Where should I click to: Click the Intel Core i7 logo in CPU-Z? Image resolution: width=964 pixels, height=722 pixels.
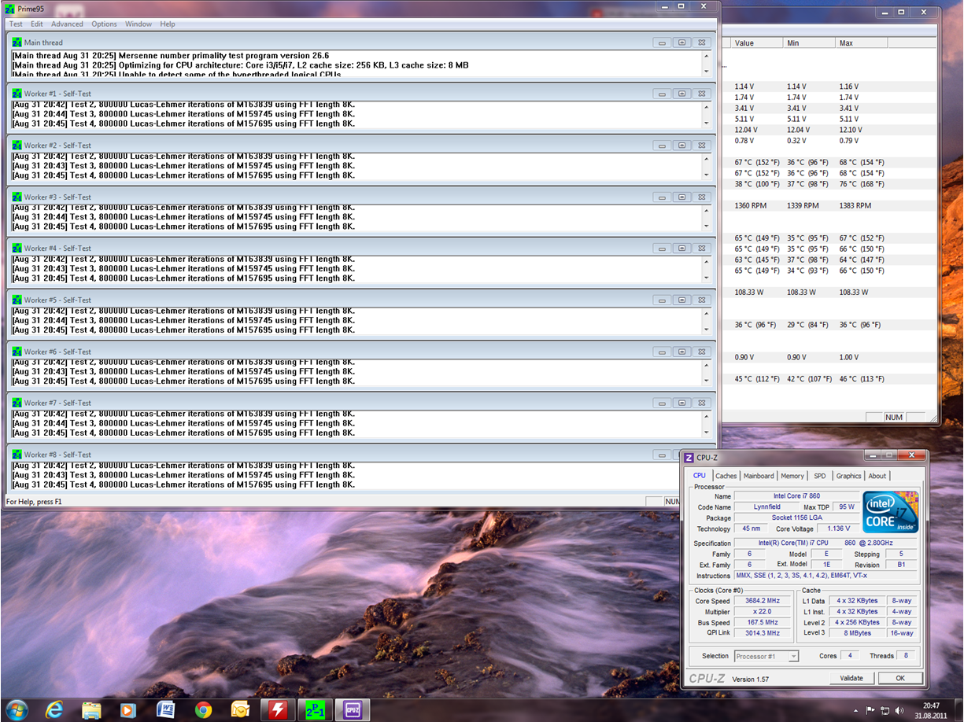[891, 512]
